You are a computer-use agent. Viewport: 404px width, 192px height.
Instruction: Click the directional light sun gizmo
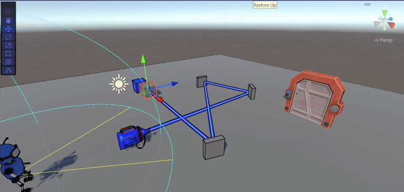click(118, 84)
